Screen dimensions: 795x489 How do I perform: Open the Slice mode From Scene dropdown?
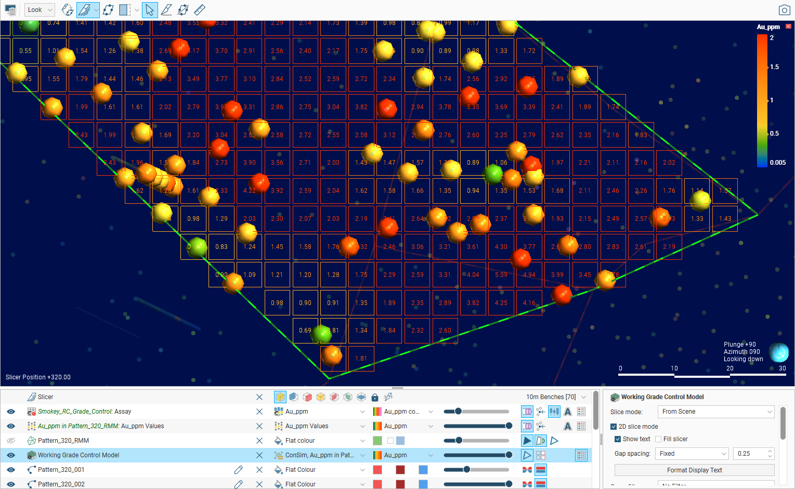point(716,412)
